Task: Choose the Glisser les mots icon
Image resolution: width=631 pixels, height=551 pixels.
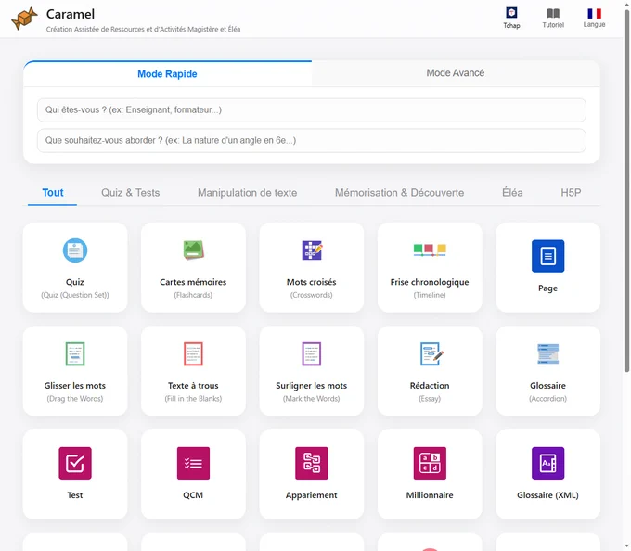Action: 75,354
